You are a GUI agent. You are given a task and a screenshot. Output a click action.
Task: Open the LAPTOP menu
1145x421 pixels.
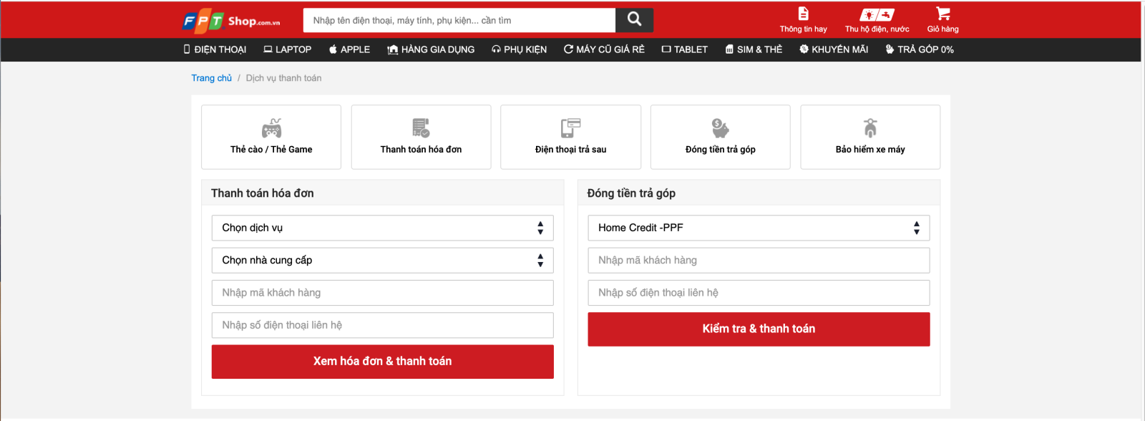(287, 49)
